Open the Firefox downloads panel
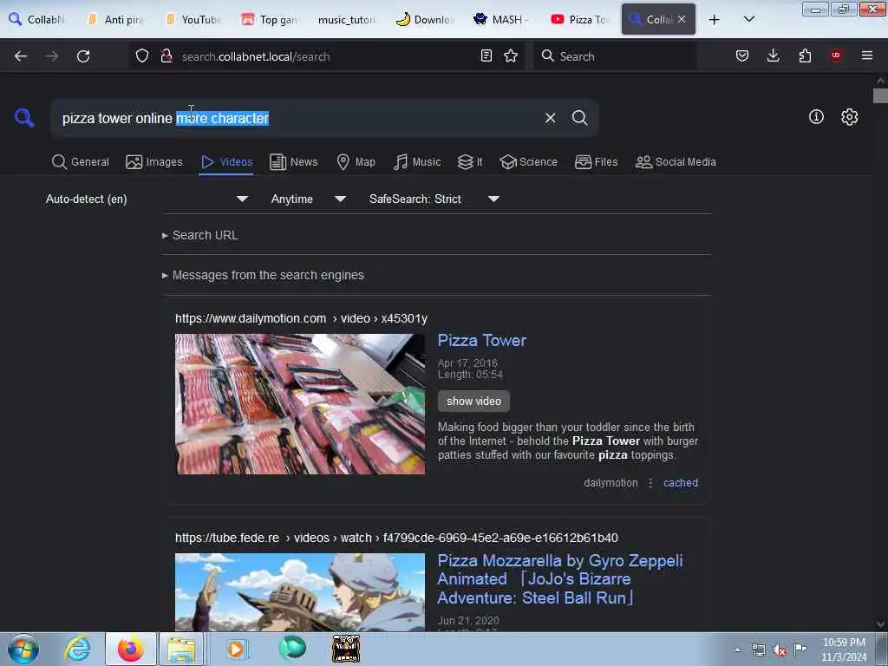The height and width of the screenshot is (666, 888). [773, 56]
